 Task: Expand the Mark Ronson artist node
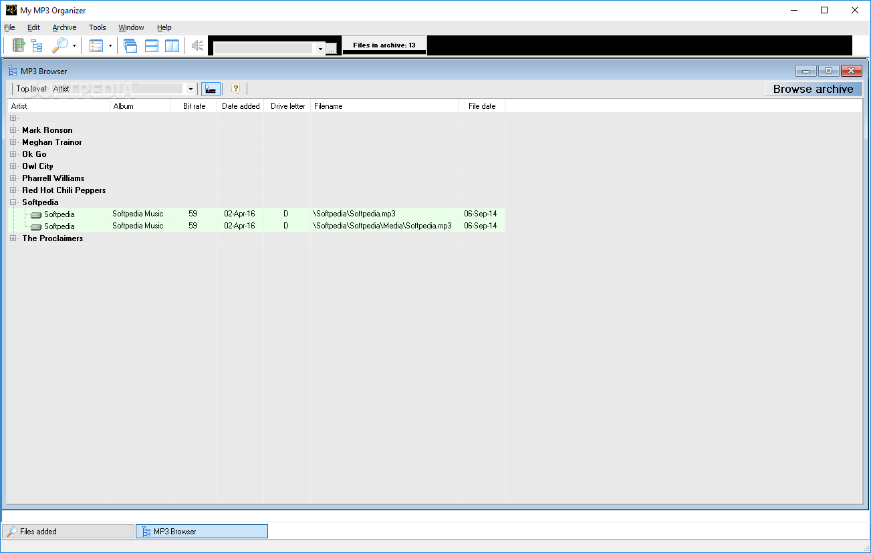(x=13, y=130)
